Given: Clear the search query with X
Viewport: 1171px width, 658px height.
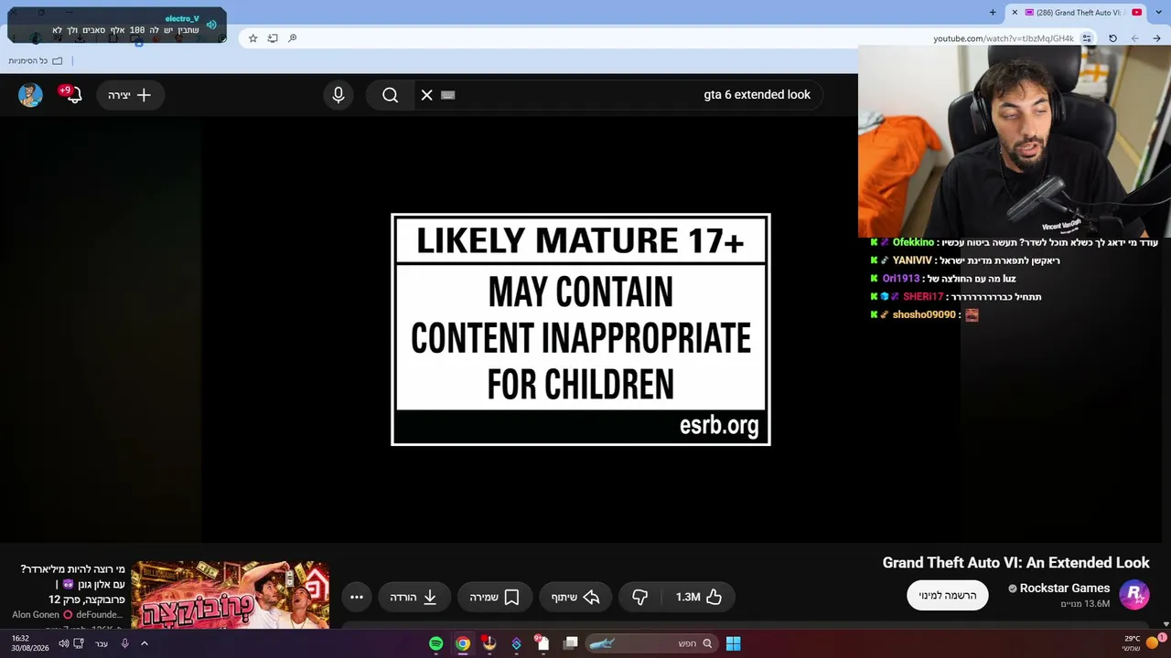Looking at the screenshot, I should pyautogui.click(x=427, y=95).
